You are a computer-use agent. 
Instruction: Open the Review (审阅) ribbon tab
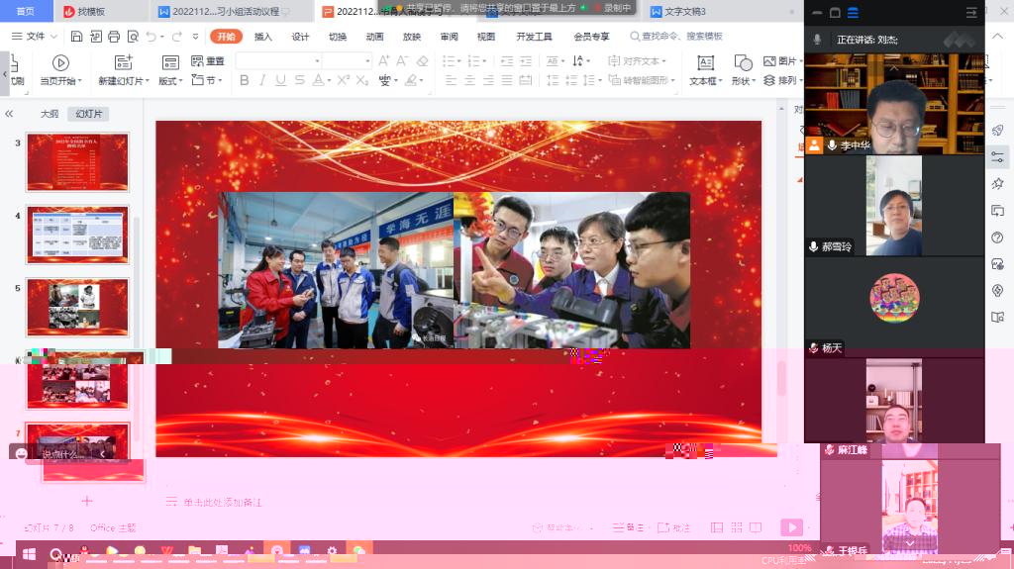coord(449,37)
